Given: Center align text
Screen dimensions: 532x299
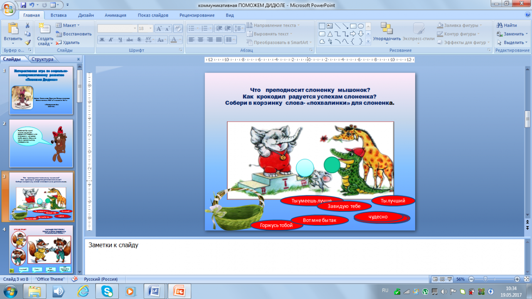Looking at the screenshot, I should pos(200,40).
